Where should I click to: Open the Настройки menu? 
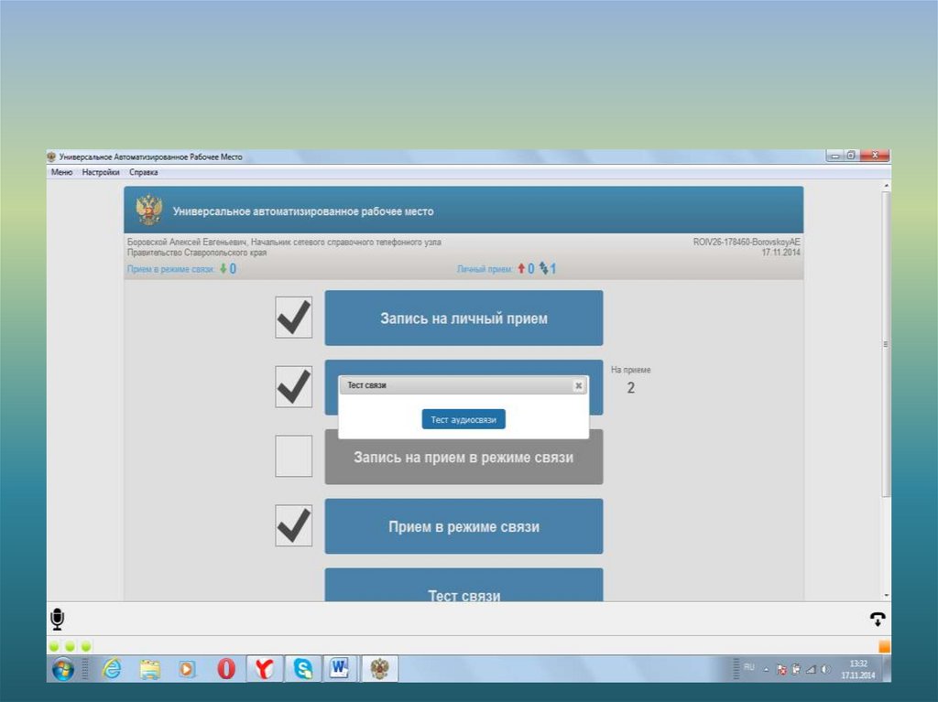(x=100, y=172)
